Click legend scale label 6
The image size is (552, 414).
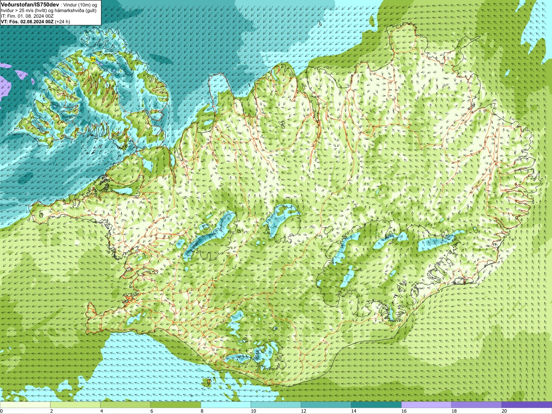151,411
